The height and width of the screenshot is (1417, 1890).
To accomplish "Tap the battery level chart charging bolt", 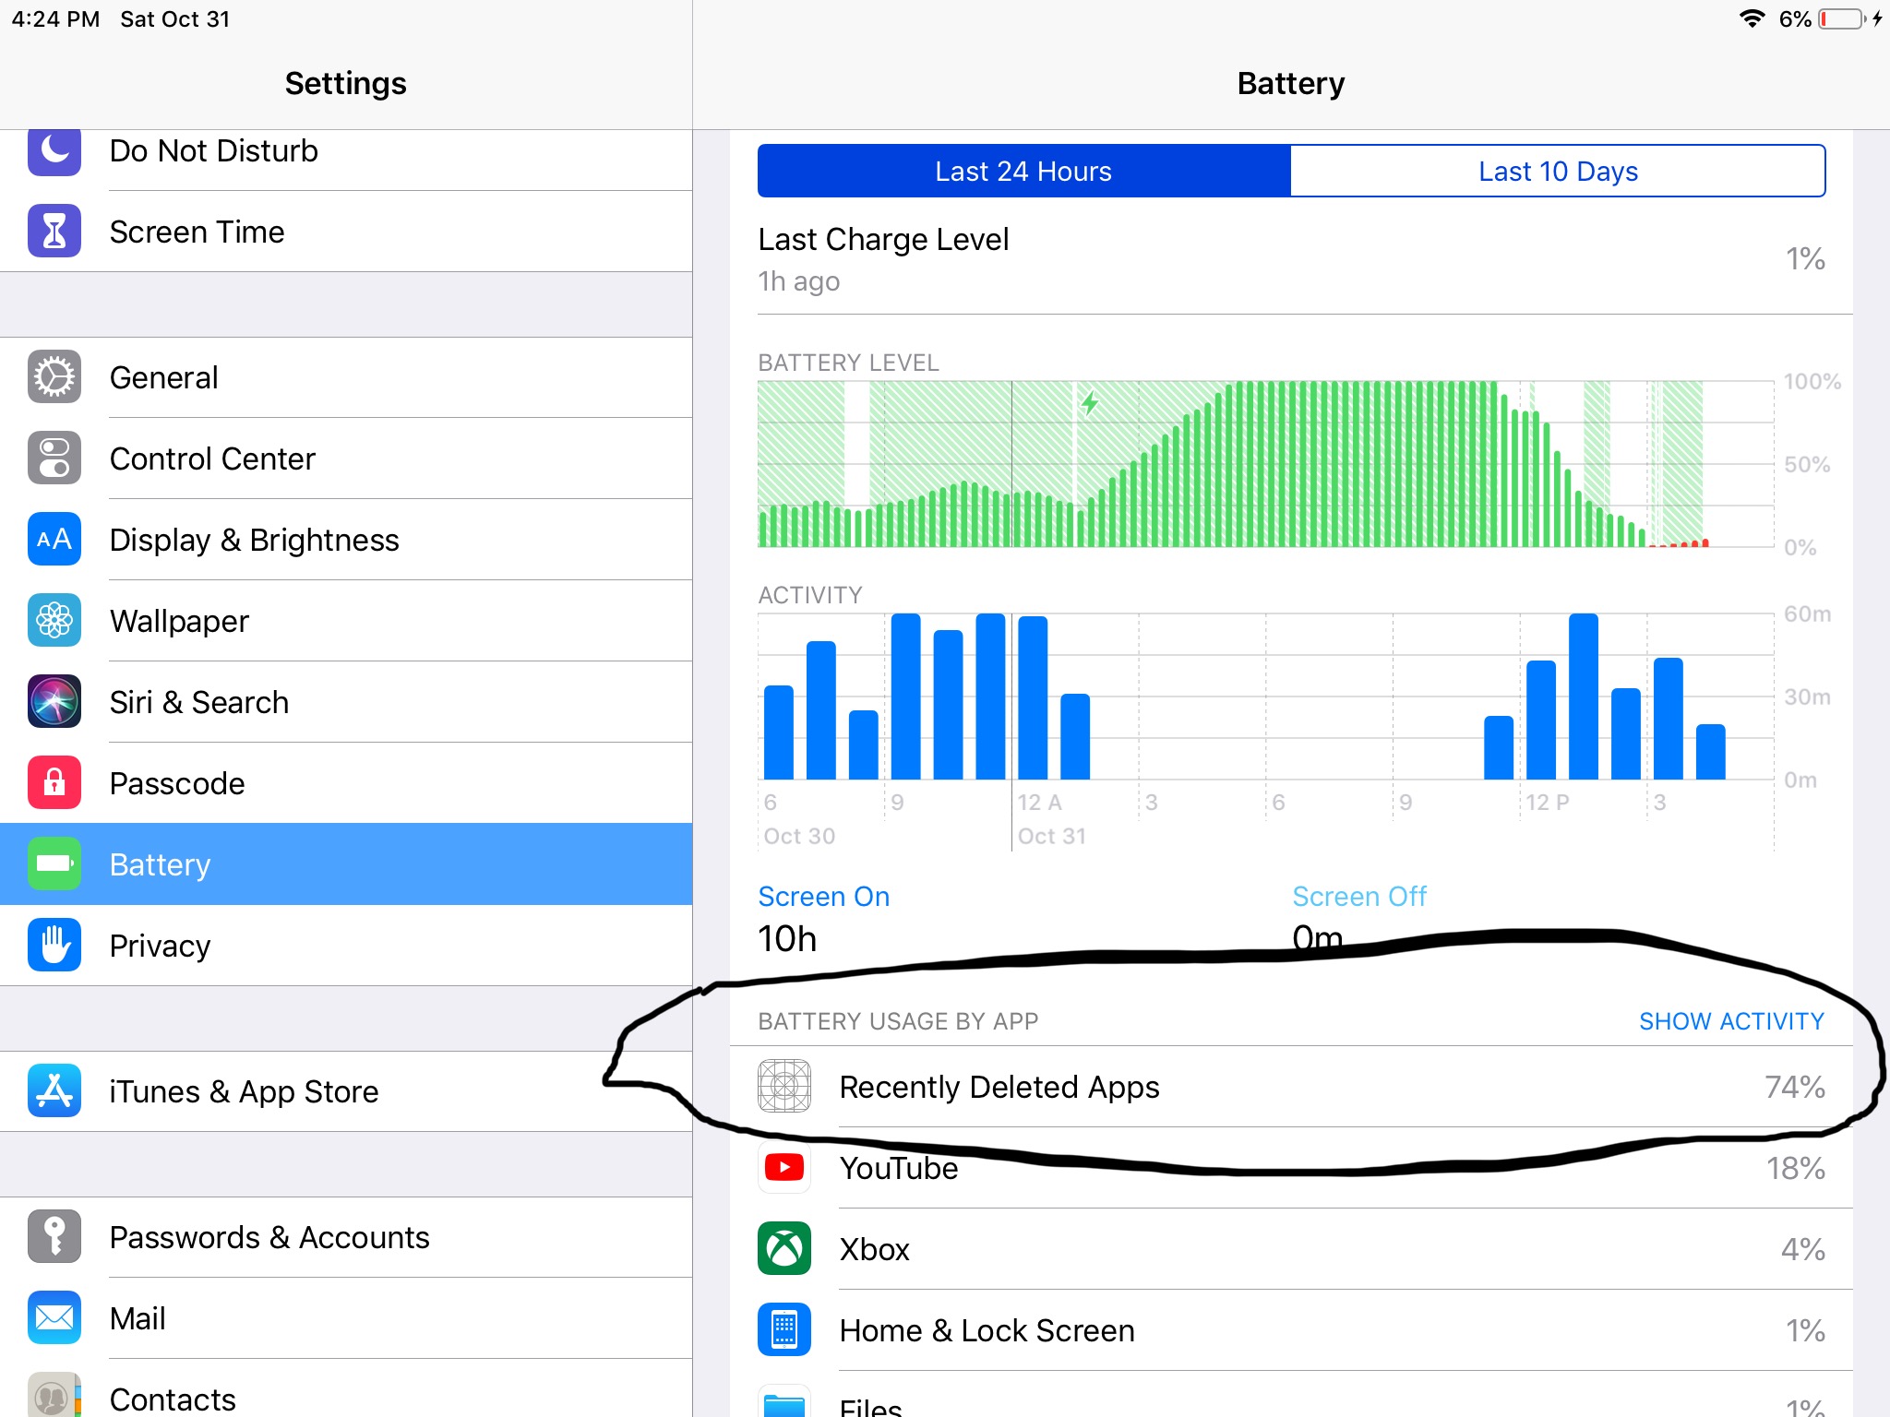I will coord(1090,402).
